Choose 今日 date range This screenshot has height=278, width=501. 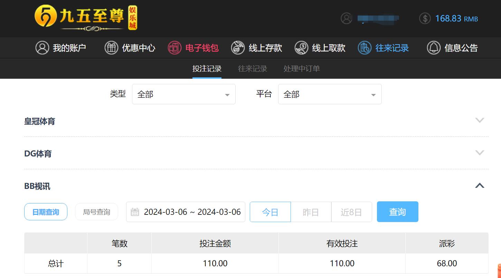coord(270,212)
